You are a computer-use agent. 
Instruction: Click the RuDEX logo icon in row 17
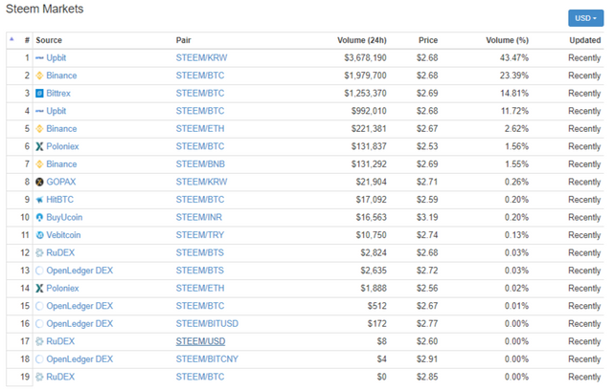39,342
